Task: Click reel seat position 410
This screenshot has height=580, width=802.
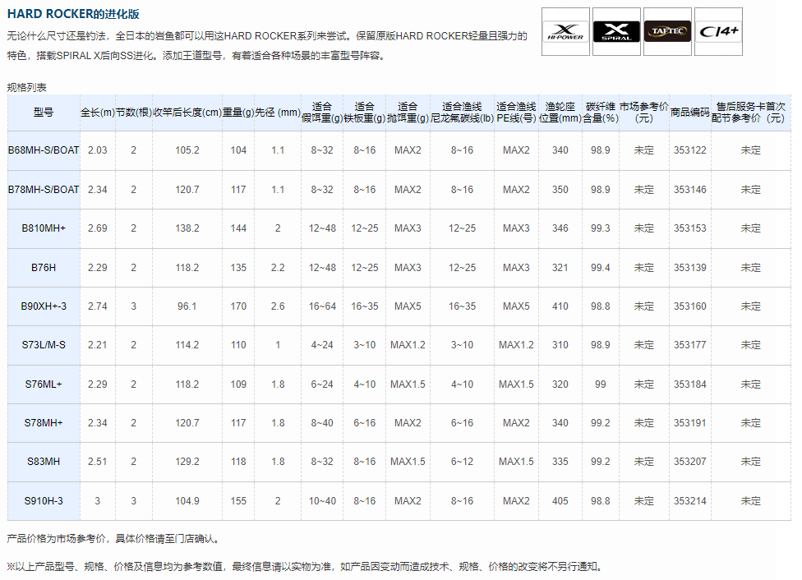Action: click(560, 306)
